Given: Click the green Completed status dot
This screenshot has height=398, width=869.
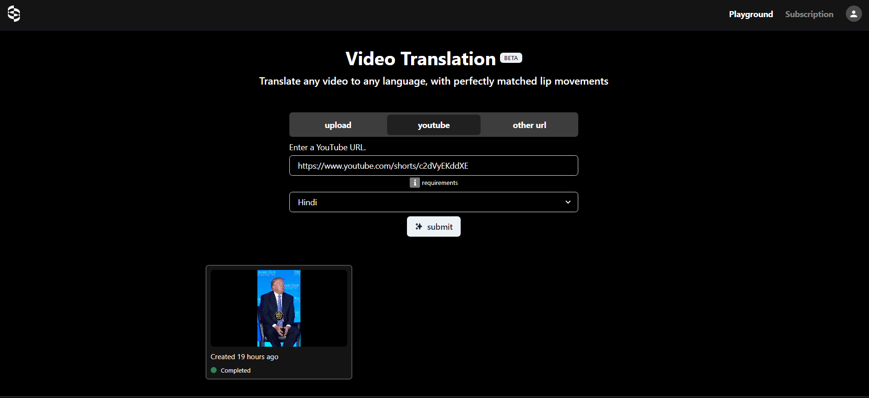Looking at the screenshot, I should (214, 370).
